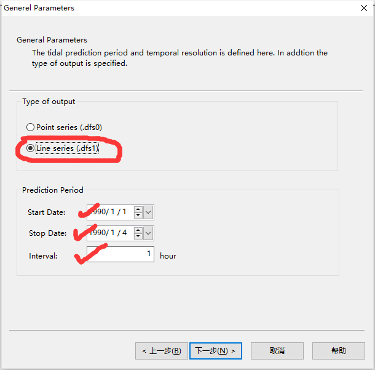
Task: Close the General Parameters dialog
Action: pyautogui.click(x=363, y=8)
